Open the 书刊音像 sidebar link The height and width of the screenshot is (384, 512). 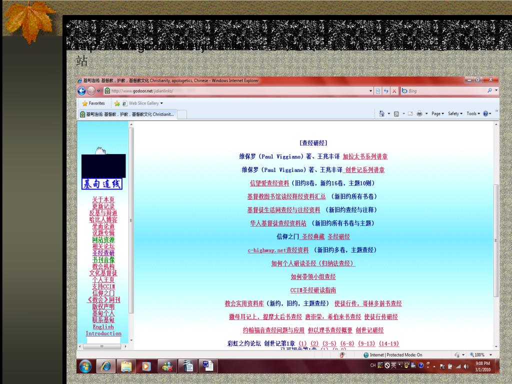click(103, 259)
